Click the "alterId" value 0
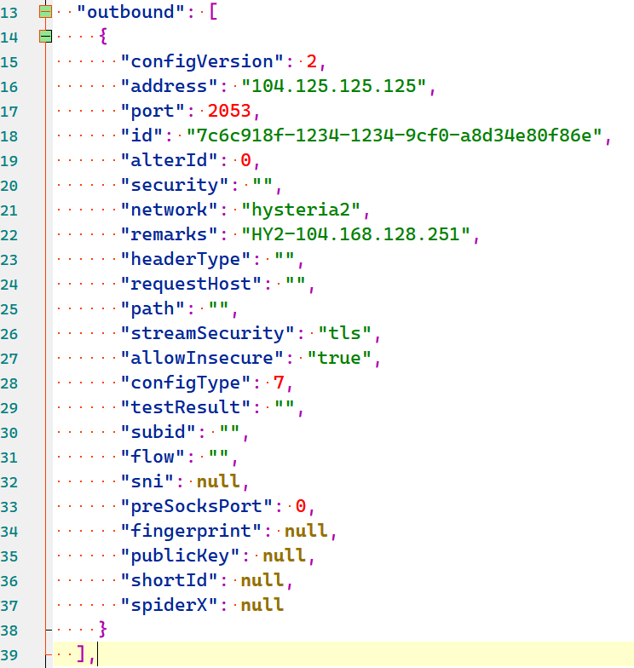This screenshot has height=668, width=634. (x=245, y=160)
